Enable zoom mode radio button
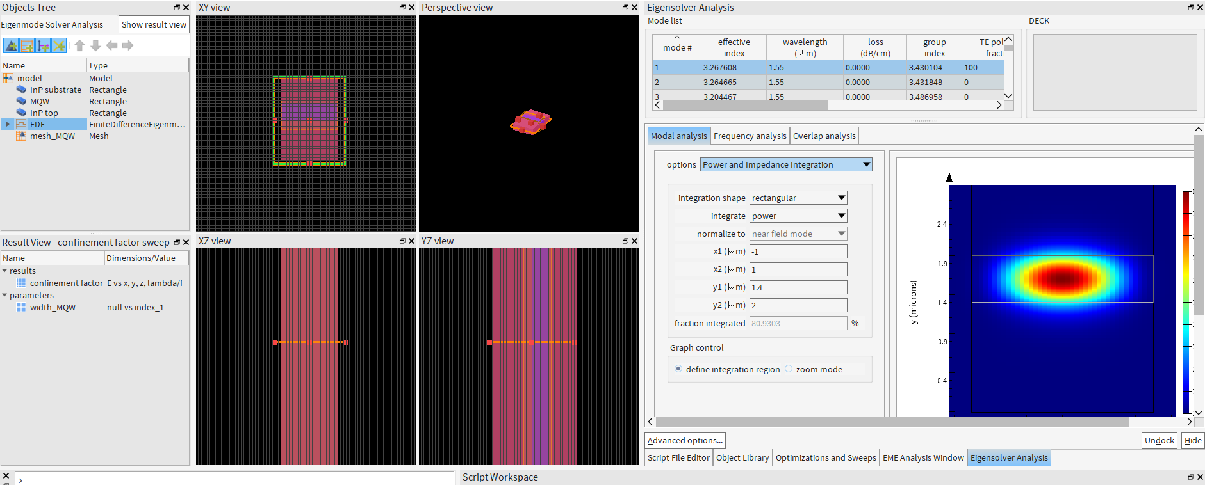The width and height of the screenshot is (1205, 485). click(x=789, y=369)
